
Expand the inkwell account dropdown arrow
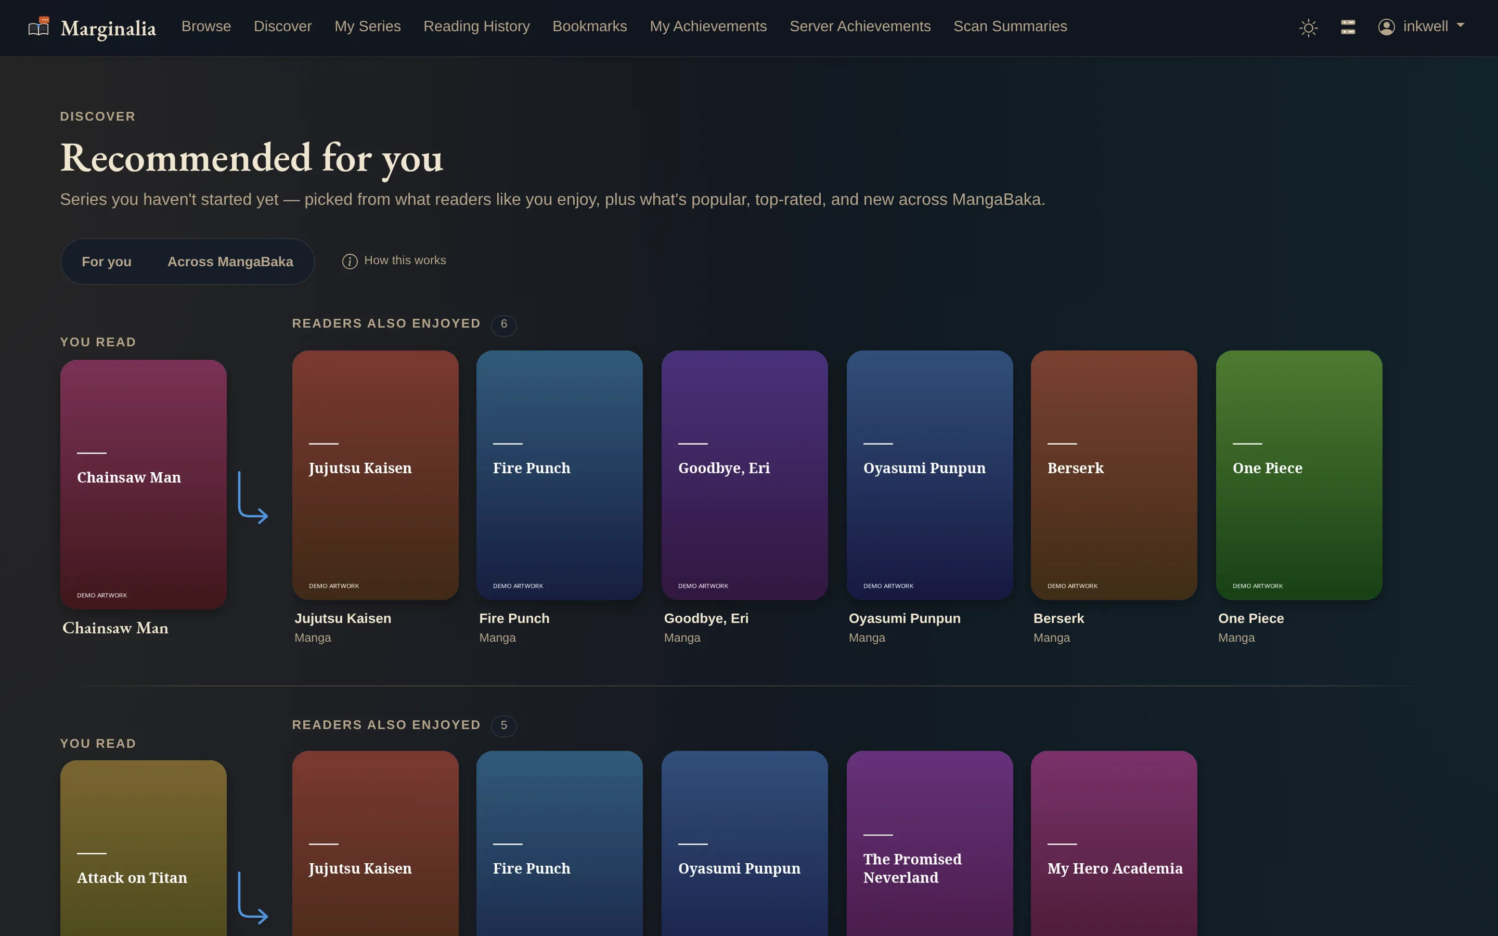tap(1460, 25)
